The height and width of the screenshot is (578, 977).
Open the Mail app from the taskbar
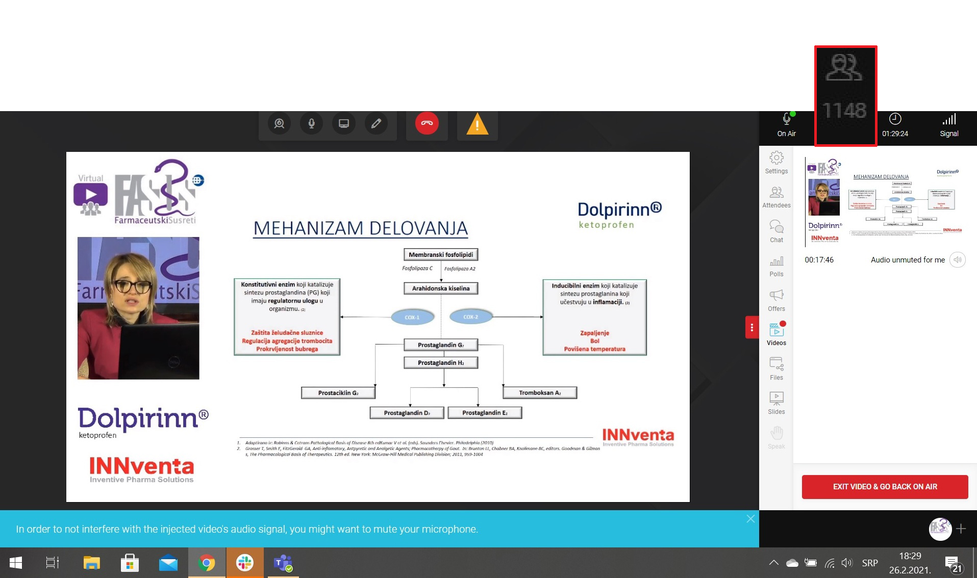168,563
